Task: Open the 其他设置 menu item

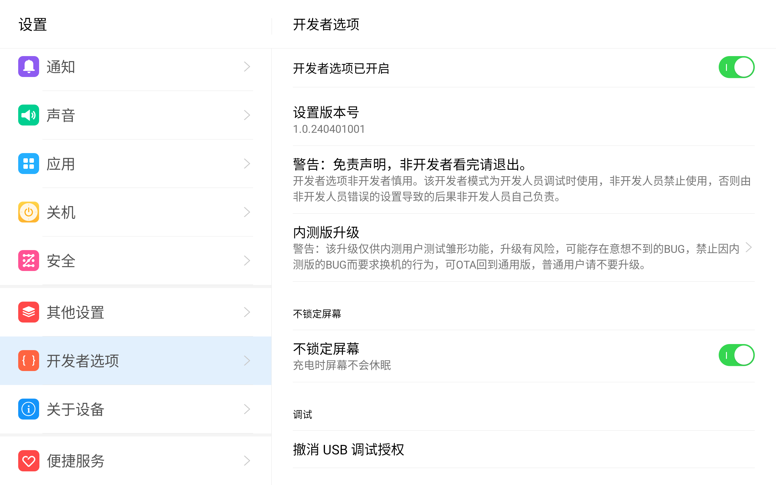Action: [x=135, y=312]
